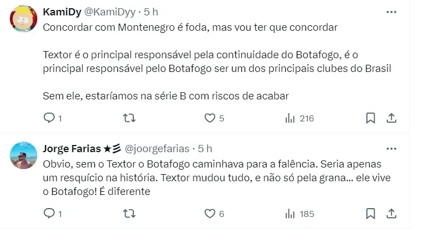Open Jorge Farias's profile picture
Image resolution: width=424 pixels, height=229 pixels.
point(24,155)
